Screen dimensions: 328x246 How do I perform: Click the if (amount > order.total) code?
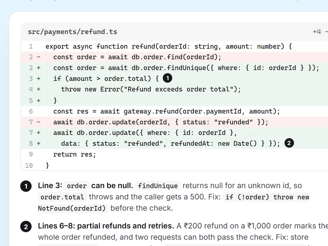click(x=106, y=79)
